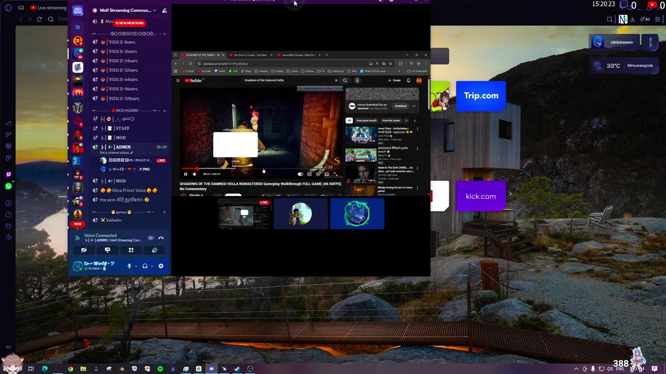Open the LIVE stream preview tile
Screen dimensions: 666x374
click(244, 213)
